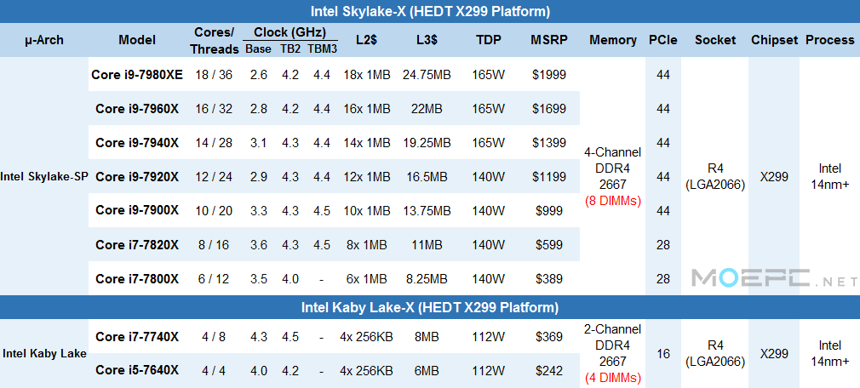860x388 pixels.
Task: Select the Process column header
Action: pos(830,40)
